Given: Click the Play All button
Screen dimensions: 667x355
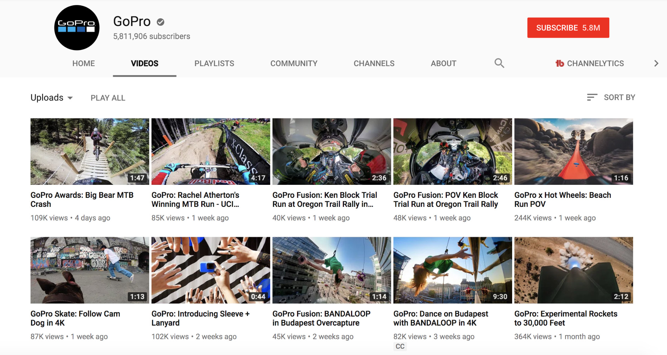Looking at the screenshot, I should [108, 98].
